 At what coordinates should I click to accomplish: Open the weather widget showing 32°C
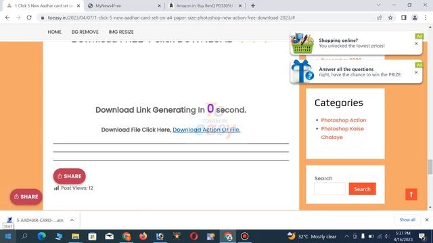click(312, 236)
